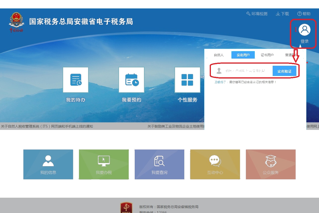
Task: Click the 实名验证 button
Action: coord(284,71)
